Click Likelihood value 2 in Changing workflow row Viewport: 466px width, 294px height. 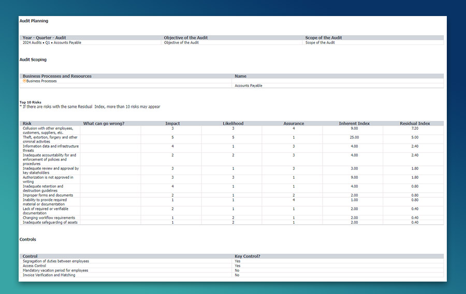233,218
